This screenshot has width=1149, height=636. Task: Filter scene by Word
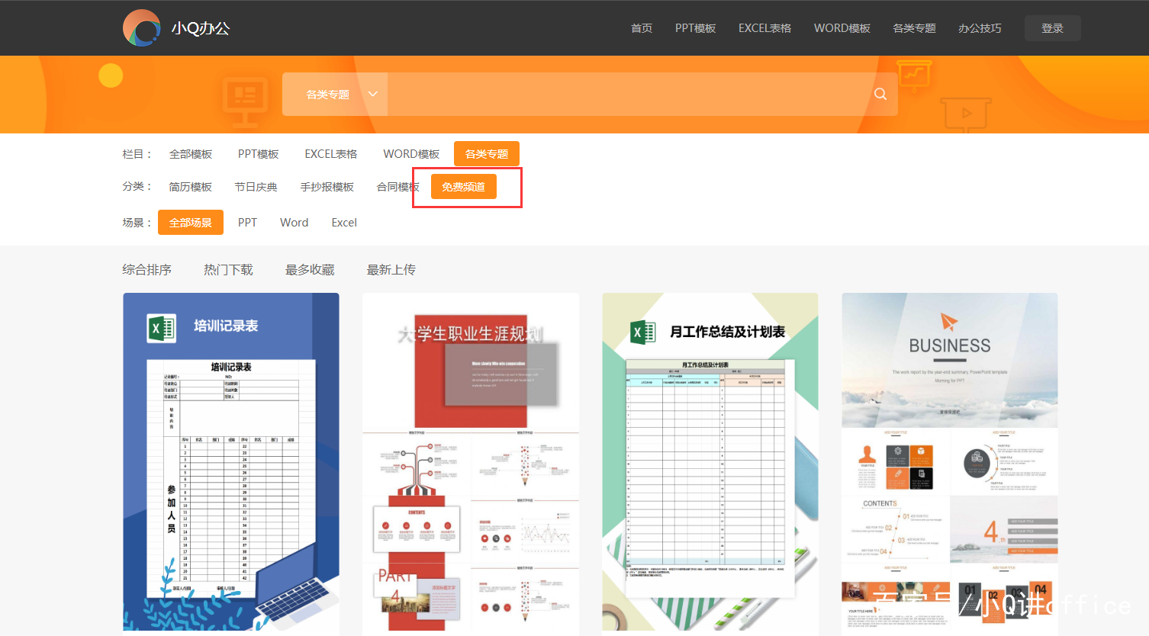[x=294, y=223]
